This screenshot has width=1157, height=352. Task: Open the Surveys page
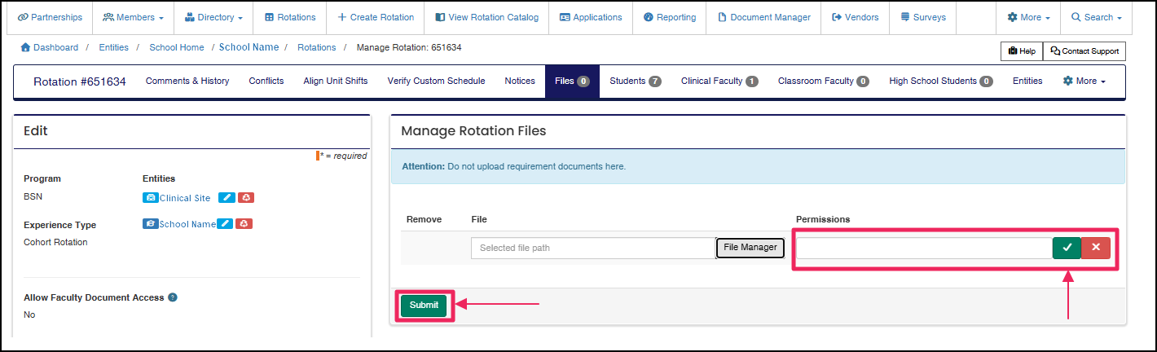[923, 17]
